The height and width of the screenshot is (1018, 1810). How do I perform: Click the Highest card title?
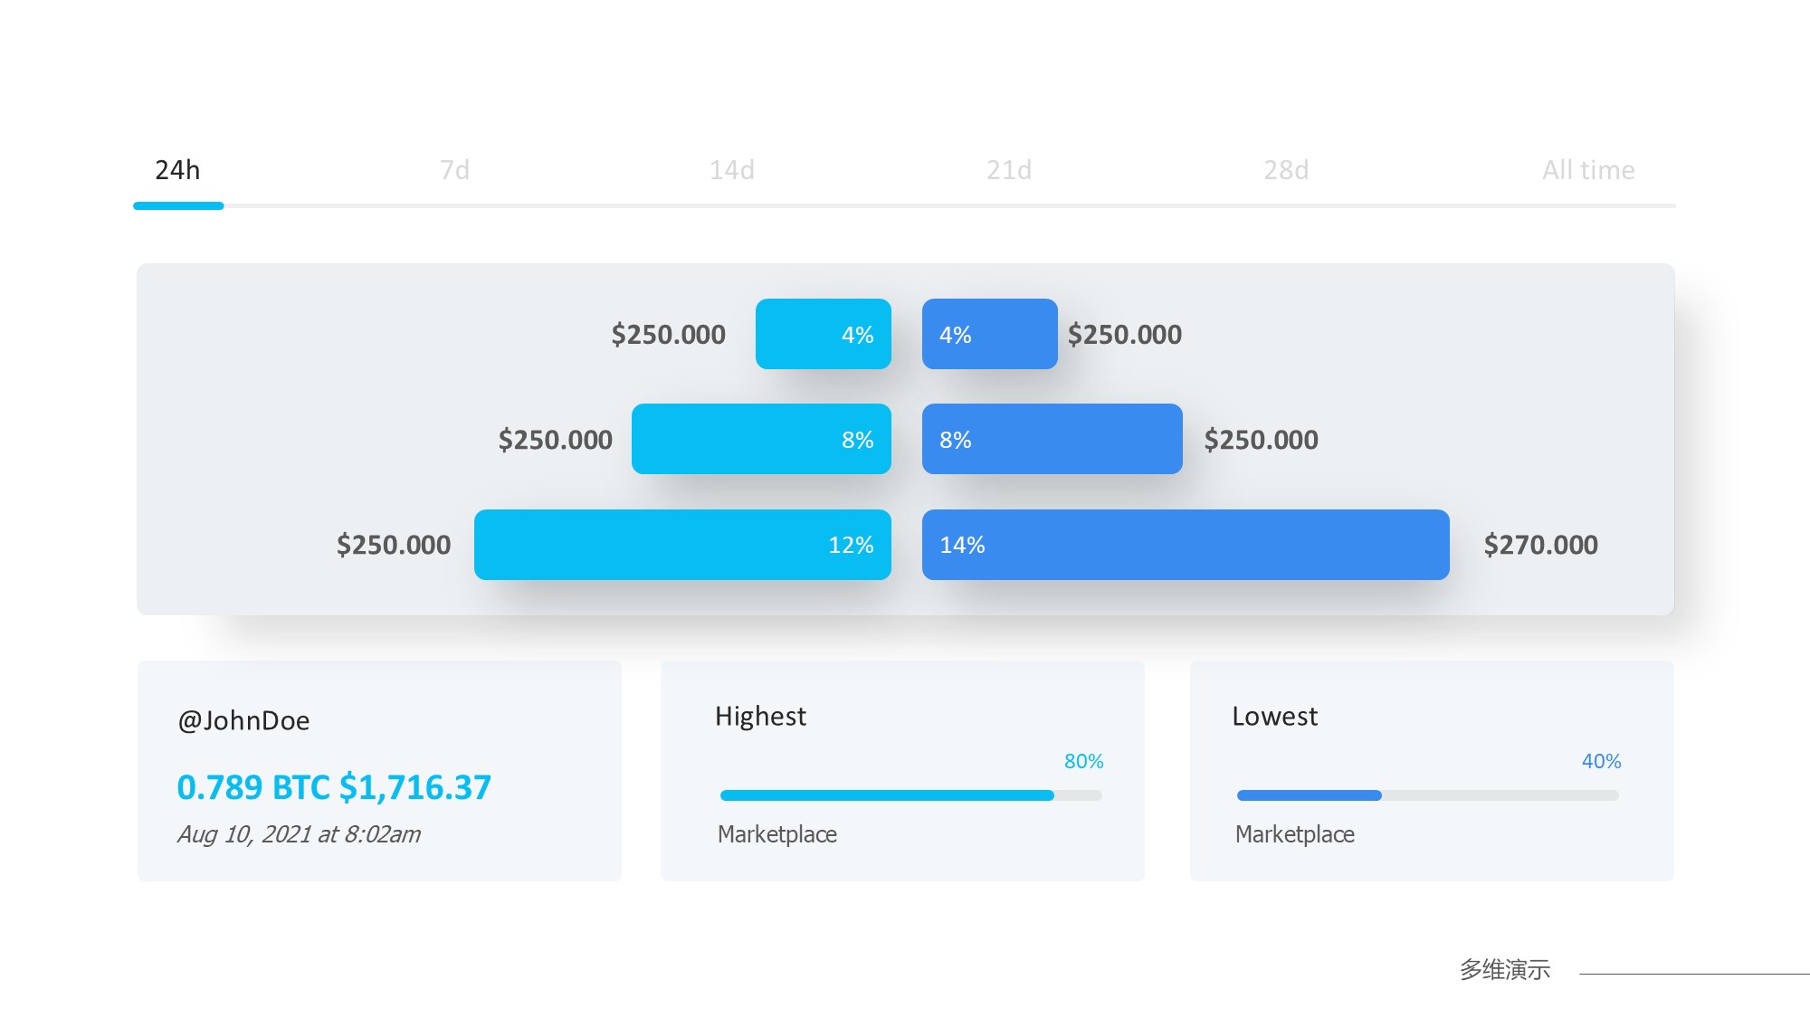(x=760, y=716)
